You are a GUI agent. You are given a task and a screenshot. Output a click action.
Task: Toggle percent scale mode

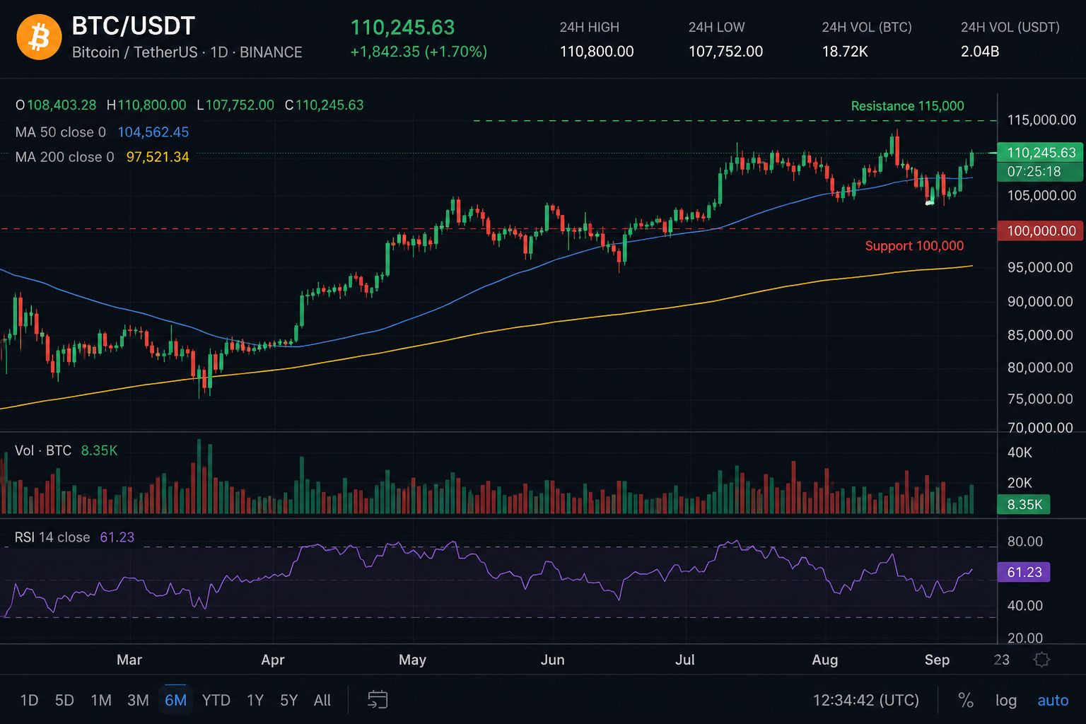(965, 700)
